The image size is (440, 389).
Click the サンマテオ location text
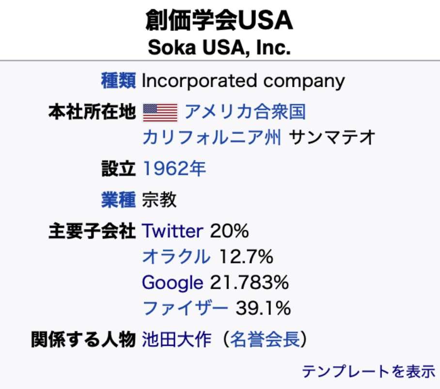coord(332,137)
